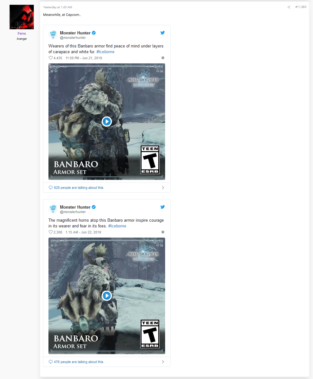313x379 pixels.
Task: Open #Iceborne hashtag in carapace tweet
Action: tap(106, 52)
